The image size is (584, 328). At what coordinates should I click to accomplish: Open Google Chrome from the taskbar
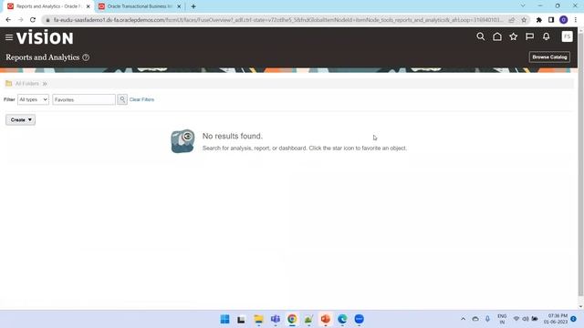[x=292, y=319]
